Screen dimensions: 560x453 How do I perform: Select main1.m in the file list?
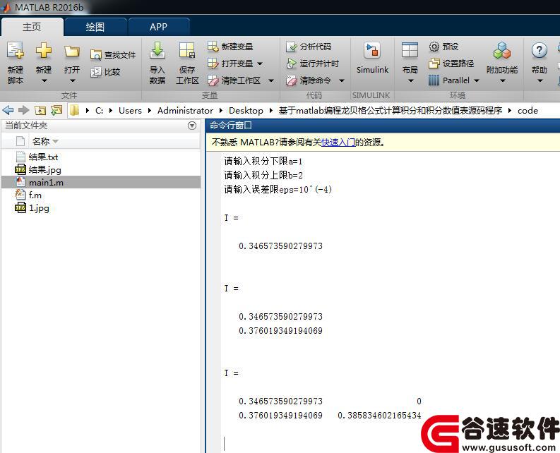click(x=101, y=183)
